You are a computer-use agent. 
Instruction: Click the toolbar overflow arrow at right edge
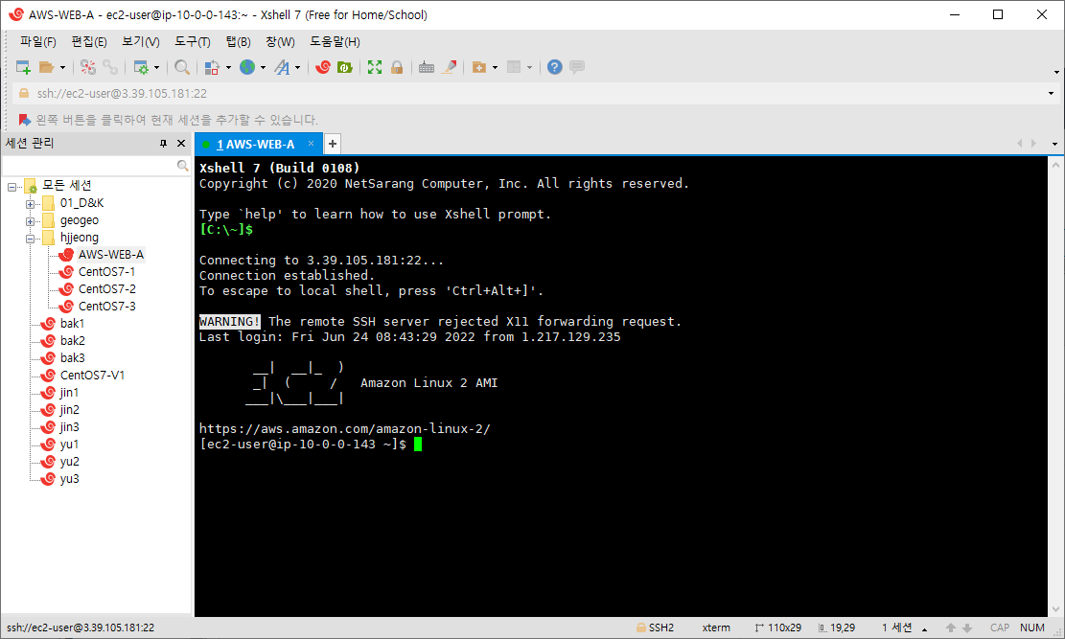click(1056, 71)
